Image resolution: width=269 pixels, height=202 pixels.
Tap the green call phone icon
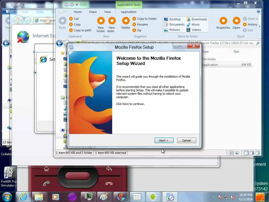[x=46, y=184]
